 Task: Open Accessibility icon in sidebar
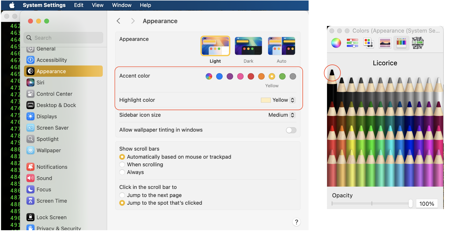(31, 60)
